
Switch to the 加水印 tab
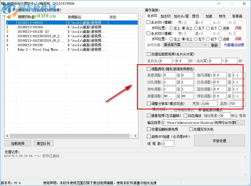point(166,16)
